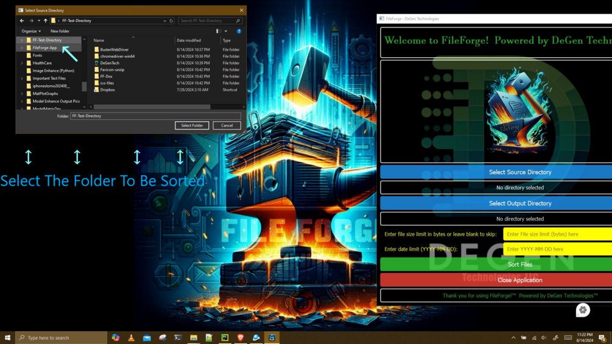The image size is (612, 344).
Task: Open the view options dropdown arrow
Action: (x=226, y=31)
